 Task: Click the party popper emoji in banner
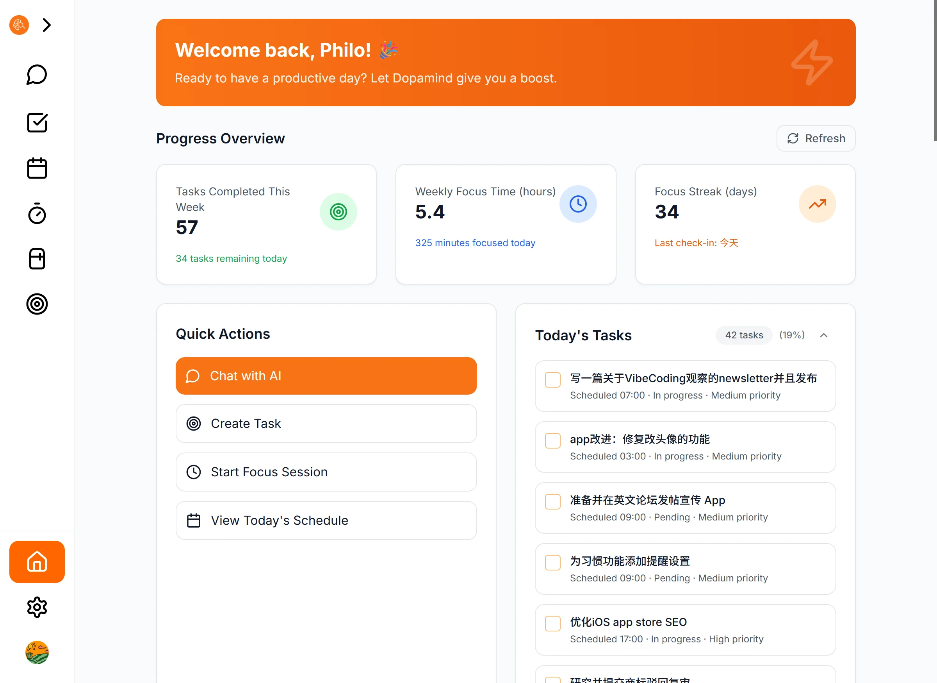coord(388,50)
